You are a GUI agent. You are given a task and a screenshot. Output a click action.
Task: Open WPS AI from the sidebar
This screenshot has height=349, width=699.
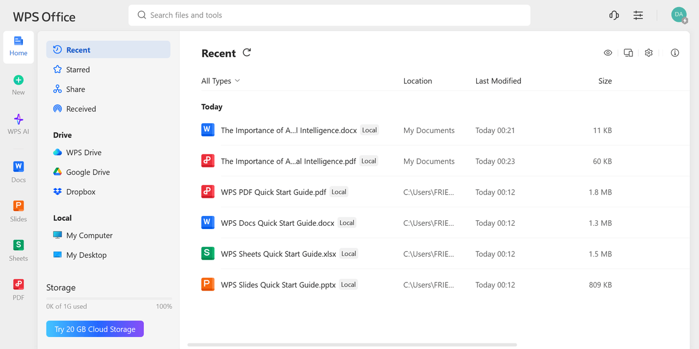[19, 124]
